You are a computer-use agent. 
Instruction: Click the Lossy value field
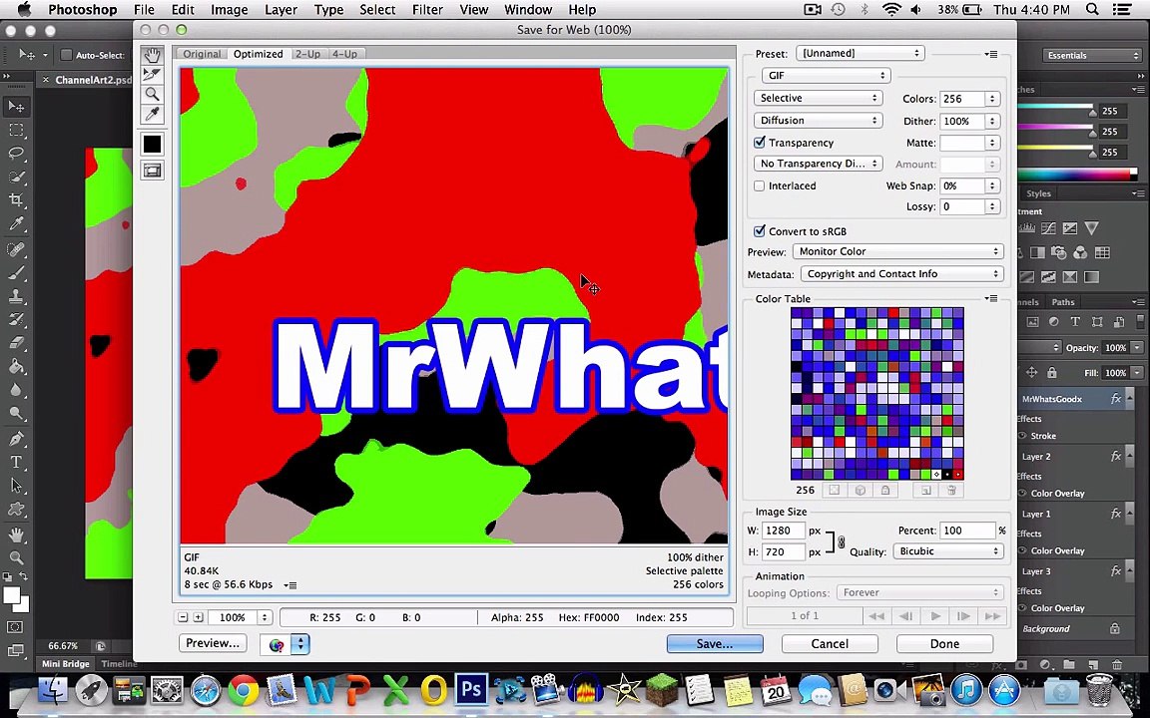pos(962,206)
